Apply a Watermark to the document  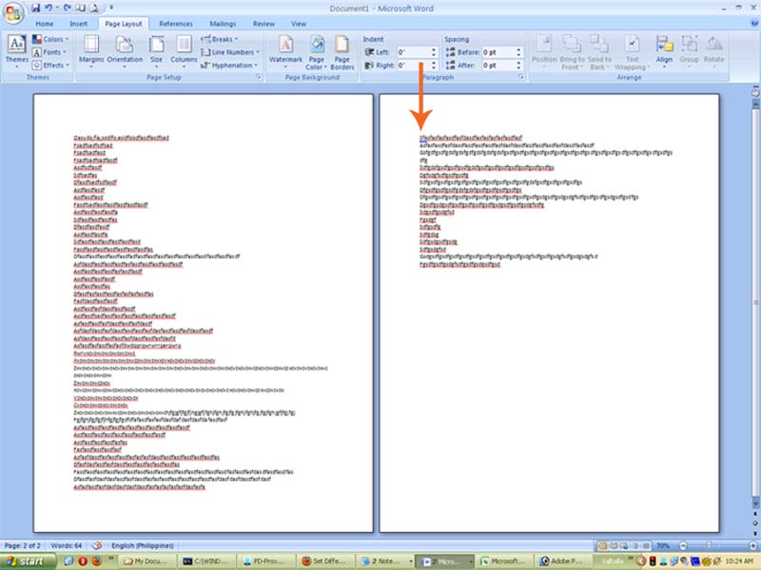click(x=287, y=54)
